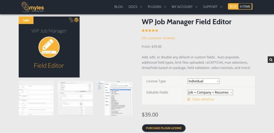The width and height of the screenshot is (274, 133).
Task: Click the From: $39.00 price text
Action: [152, 47]
